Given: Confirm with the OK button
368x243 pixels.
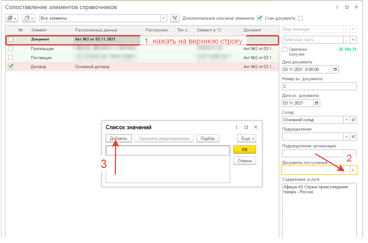Looking at the screenshot, I should tap(245, 150).
